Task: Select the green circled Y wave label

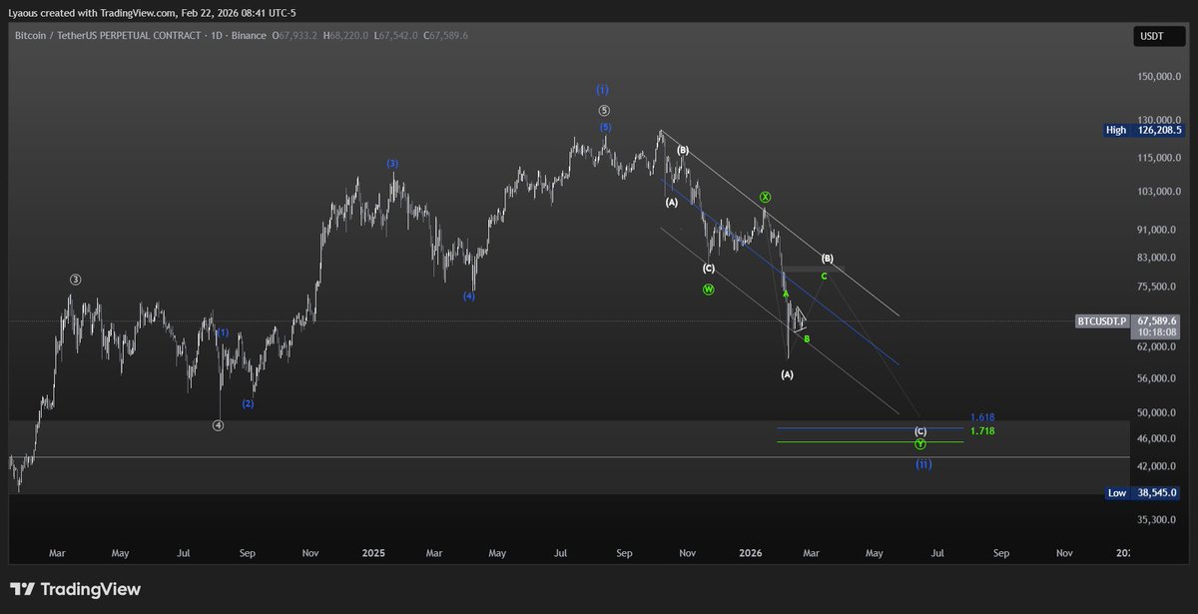Action: point(920,443)
